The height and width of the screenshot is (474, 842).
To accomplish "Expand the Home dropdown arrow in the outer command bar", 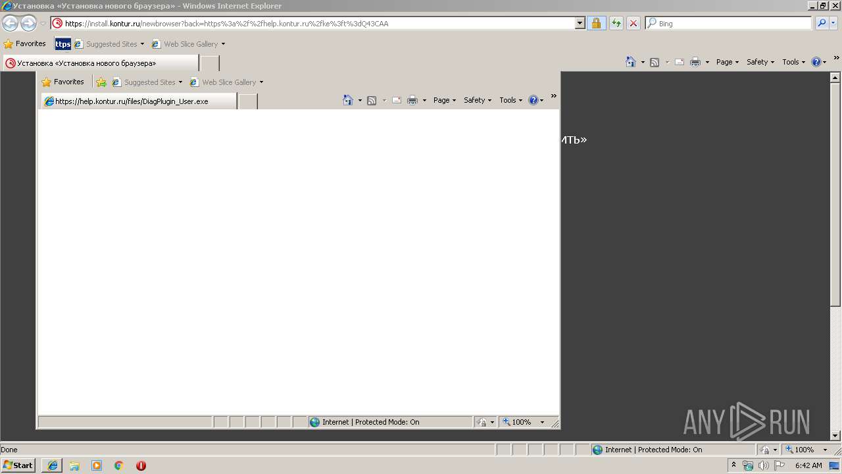I will [643, 62].
